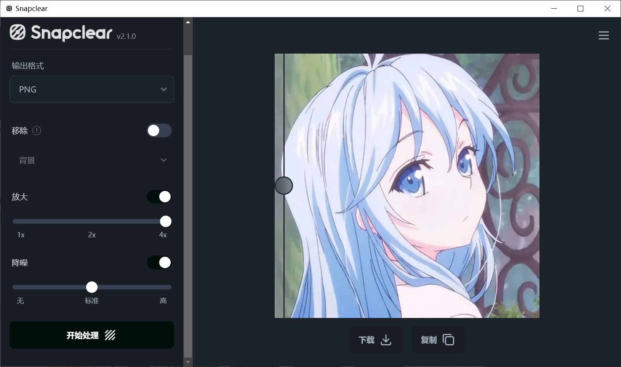
Task: Open the hamburger menu icon
Action: tap(603, 35)
